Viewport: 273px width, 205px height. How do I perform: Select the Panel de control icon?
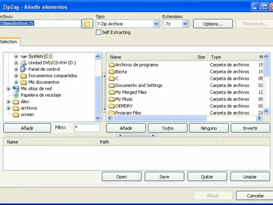(x=23, y=69)
